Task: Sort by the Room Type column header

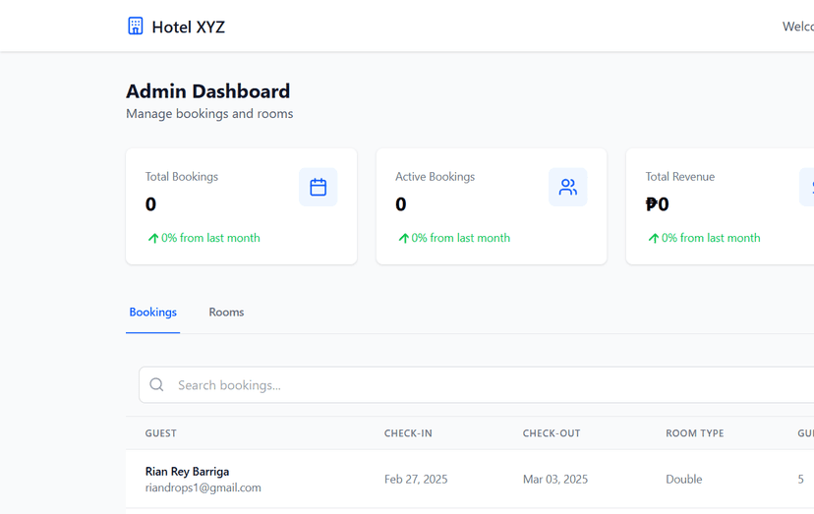Action: (694, 433)
